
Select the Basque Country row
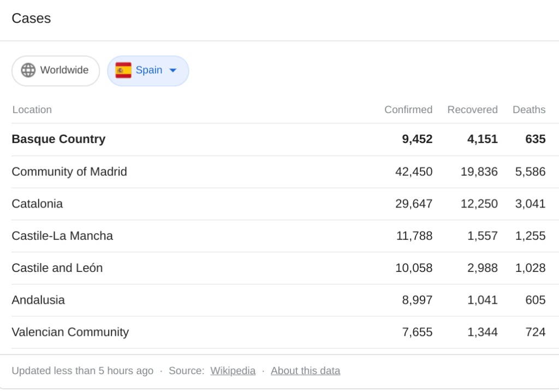pyautogui.click(x=58, y=139)
